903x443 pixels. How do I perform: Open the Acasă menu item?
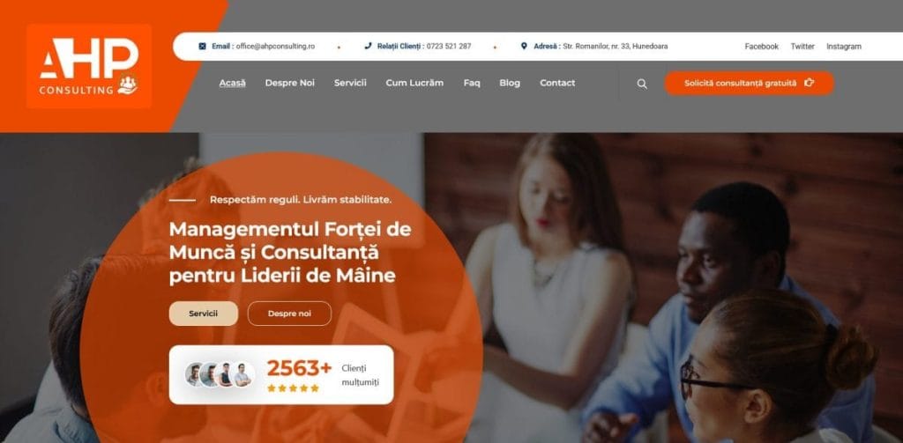click(x=232, y=83)
